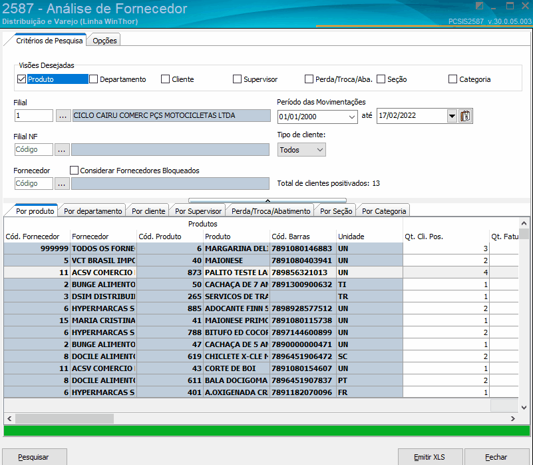This screenshot has width=533, height=465.
Task: Enable the Departamento checkbox
Action: point(93,79)
